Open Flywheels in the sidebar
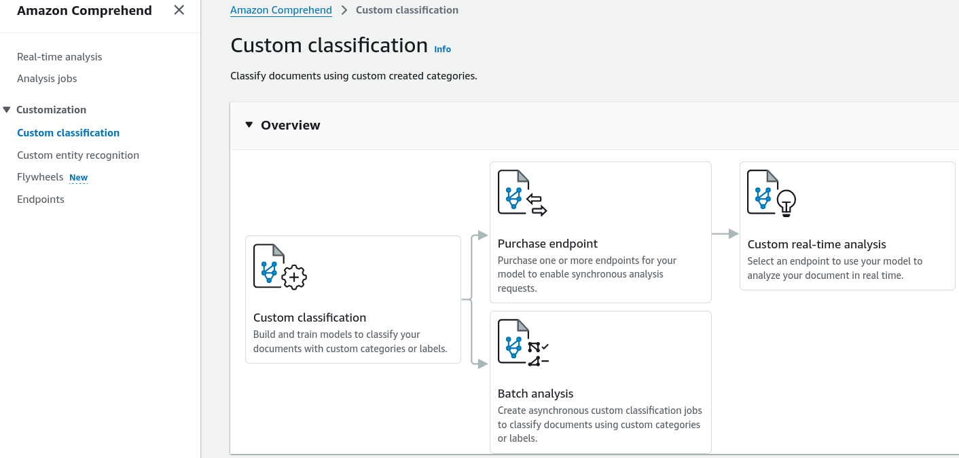This screenshot has width=959, height=458. 40,177
